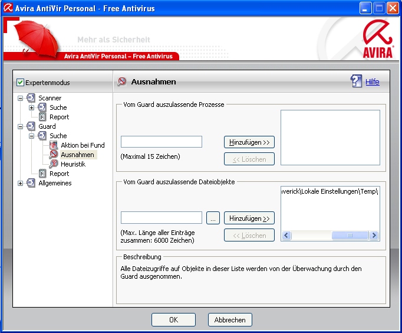The height and width of the screenshot is (333, 402).
Task: Collapse the Scanner tree node
Action: (20, 98)
